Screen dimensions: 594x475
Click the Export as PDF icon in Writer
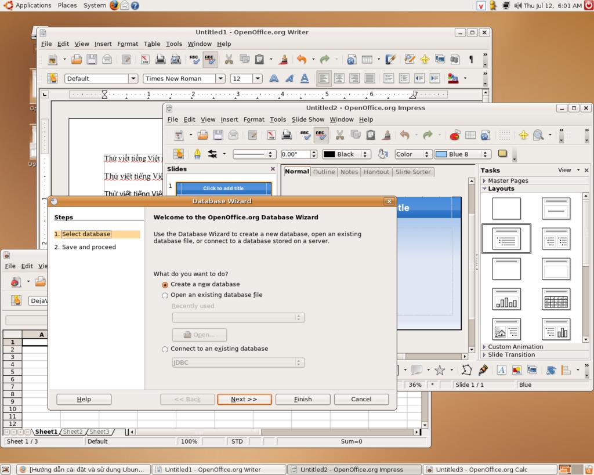click(x=145, y=59)
